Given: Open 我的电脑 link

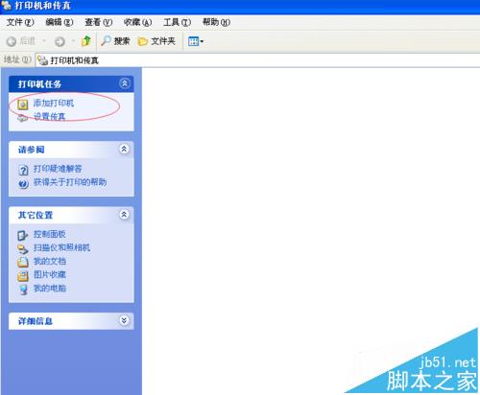Looking at the screenshot, I should coord(50,289).
